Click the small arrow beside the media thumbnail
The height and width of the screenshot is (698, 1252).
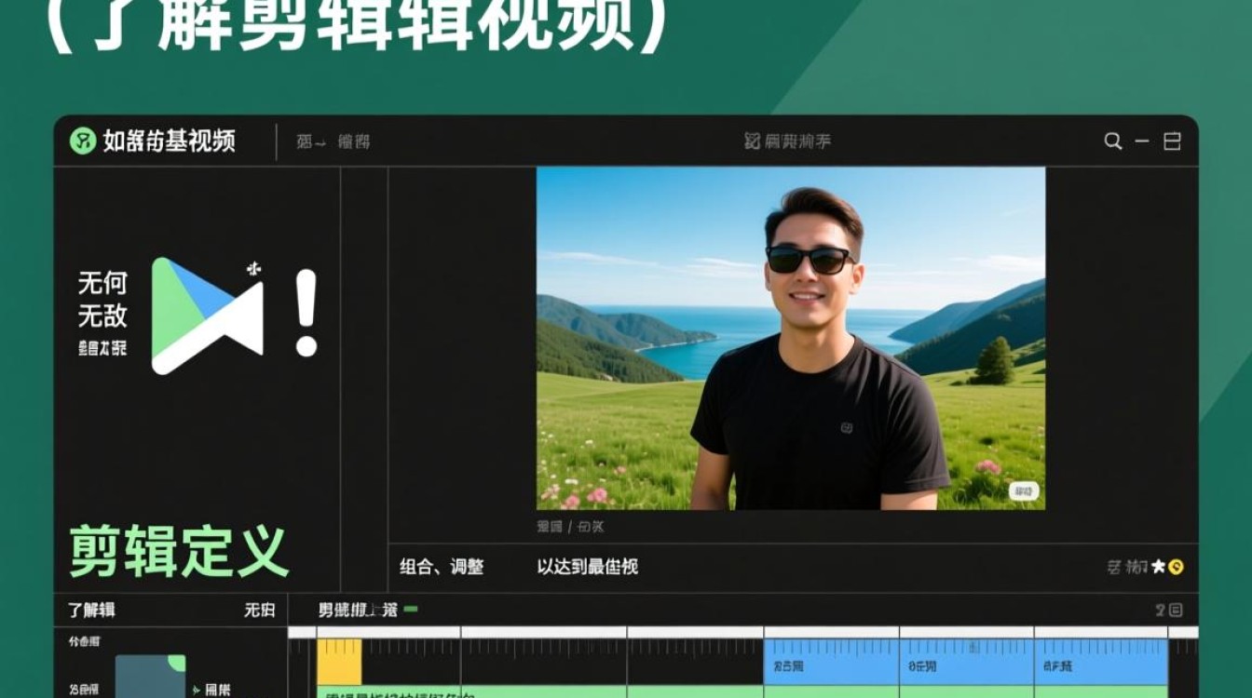pyautogui.click(x=197, y=691)
